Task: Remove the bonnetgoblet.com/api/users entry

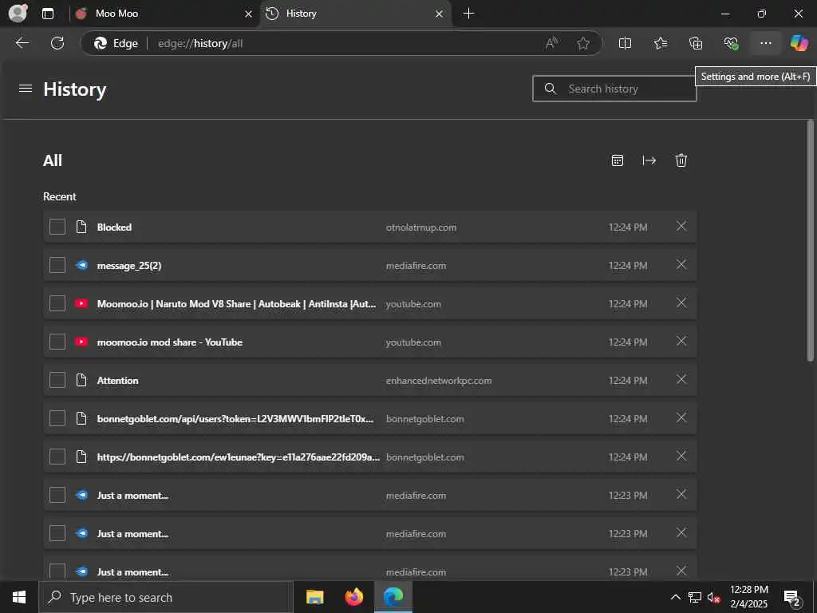Action: 681,418
